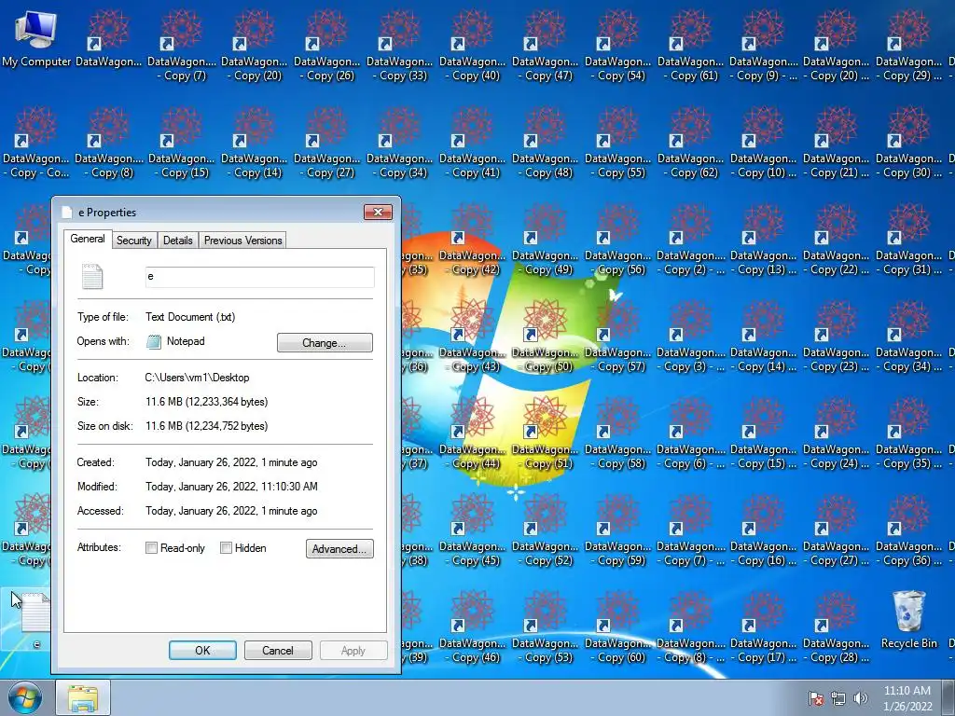Select the DataWagon - Copy (50) shortcut
This screenshot has height=716, width=955.
[x=545, y=337]
